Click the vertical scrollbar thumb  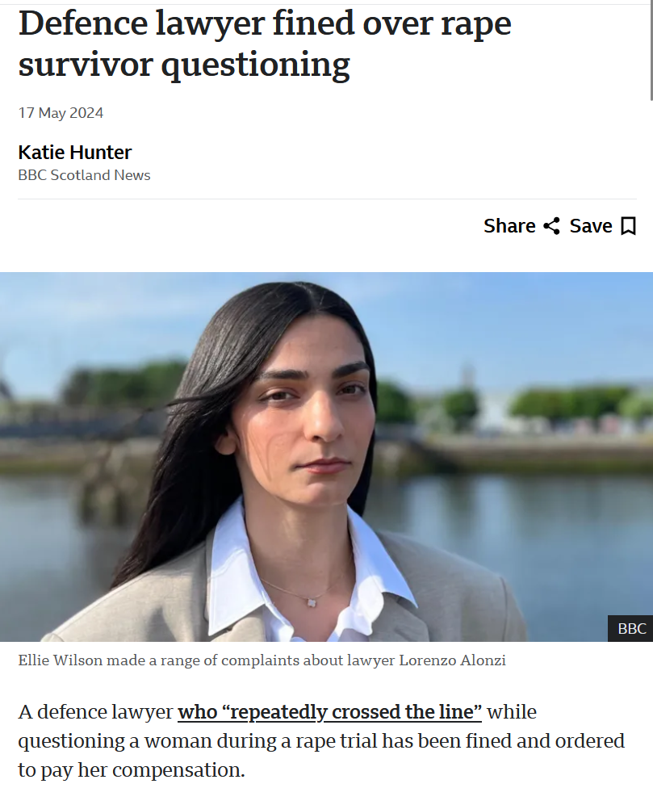pyautogui.click(x=651, y=50)
